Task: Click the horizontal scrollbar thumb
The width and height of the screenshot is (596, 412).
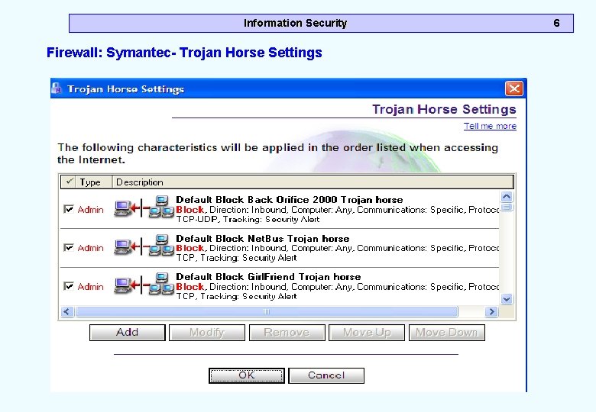Action: pos(267,312)
